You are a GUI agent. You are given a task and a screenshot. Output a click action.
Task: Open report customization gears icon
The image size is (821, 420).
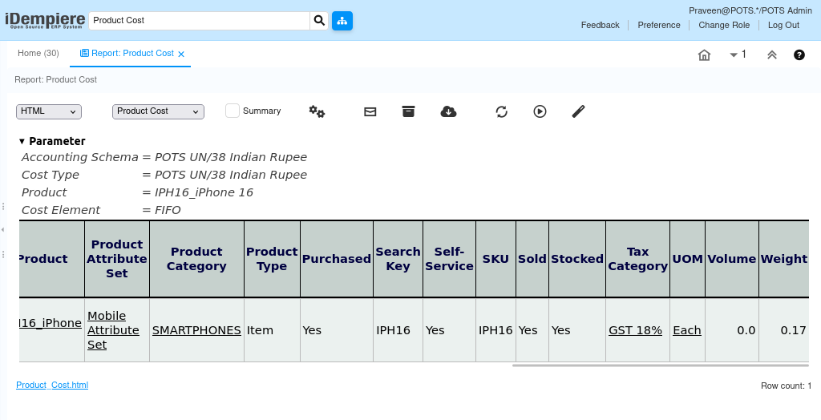coord(317,111)
